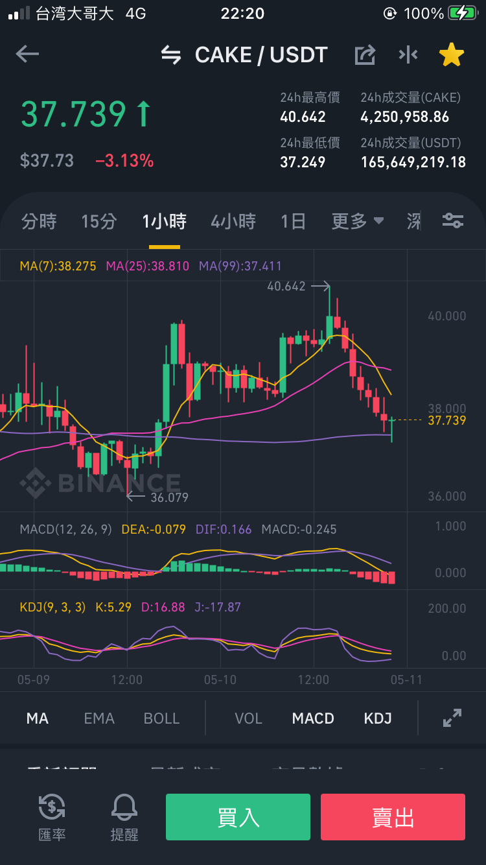Open the 匯率 exchange rate icon
Screen dimensions: 486x865
(52, 817)
